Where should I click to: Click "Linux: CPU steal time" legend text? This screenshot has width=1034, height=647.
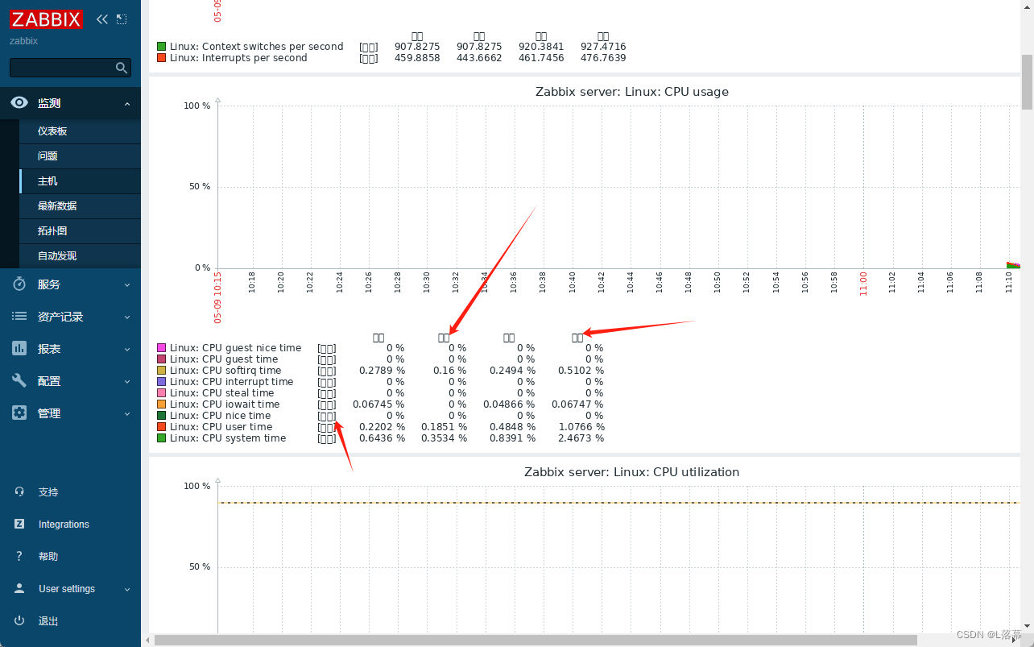222,393
